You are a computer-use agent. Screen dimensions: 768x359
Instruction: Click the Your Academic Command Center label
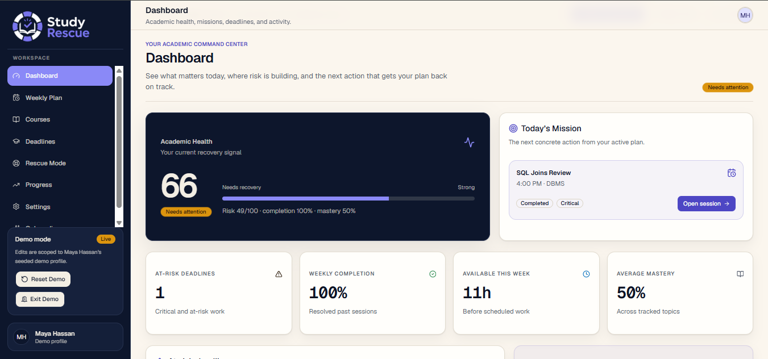pos(197,44)
